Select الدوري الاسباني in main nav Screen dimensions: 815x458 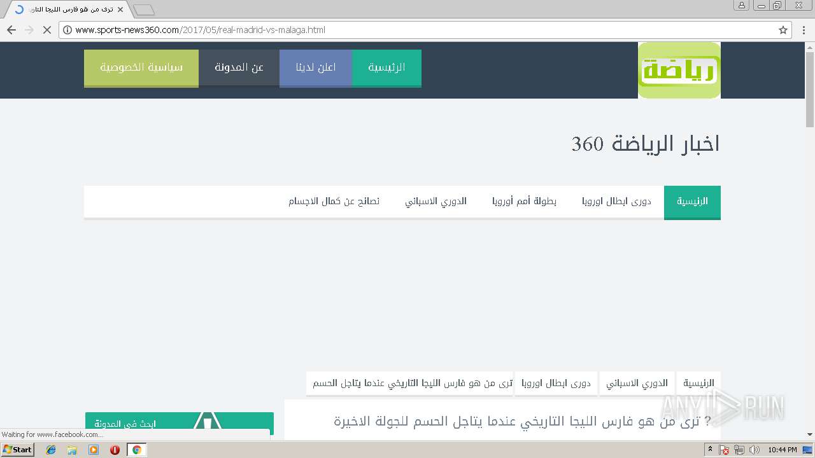click(436, 202)
